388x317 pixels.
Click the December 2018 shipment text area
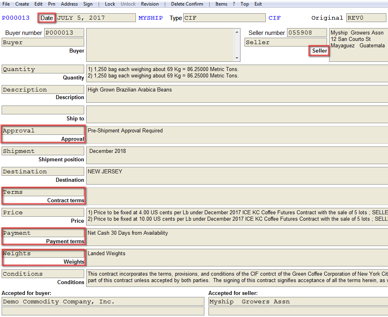pyautogui.click(x=237, y=155)
